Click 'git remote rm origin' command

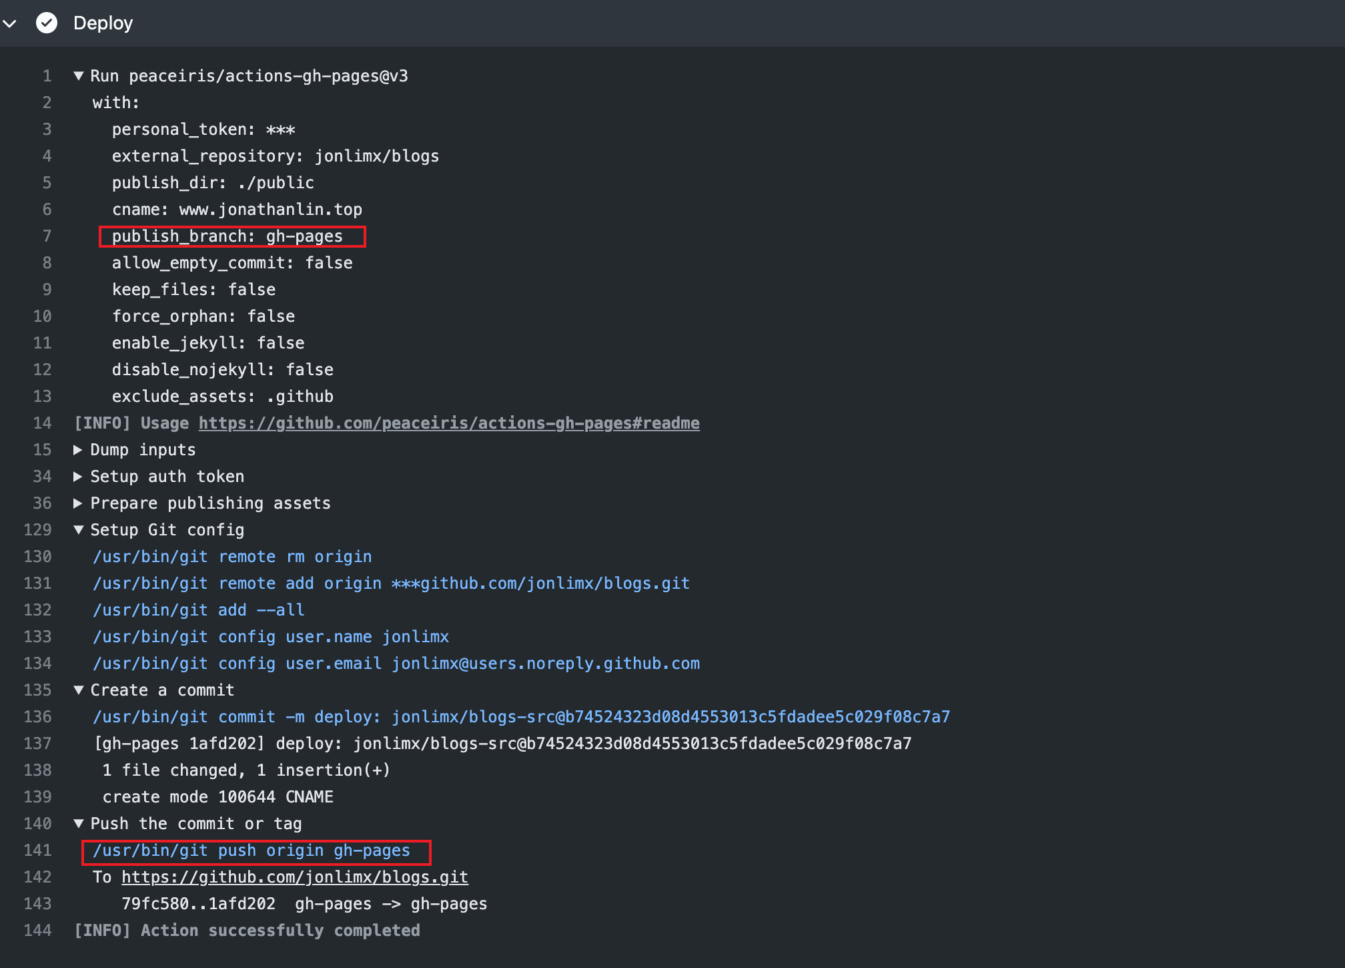pos(232,557)
